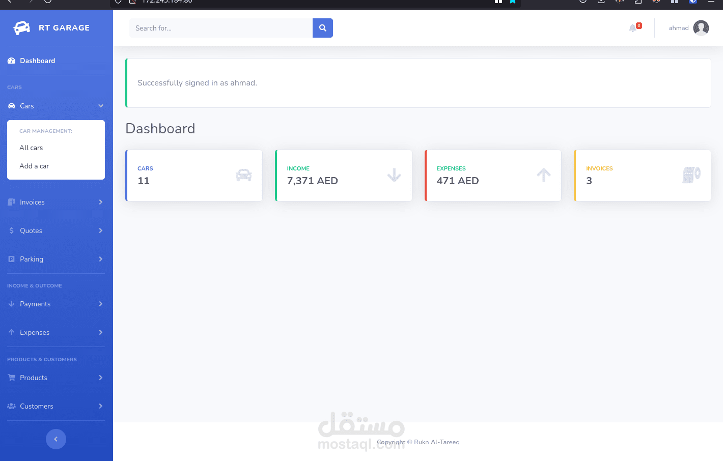
Task: Click the ahmad username in the top bar
Action: 679,28
